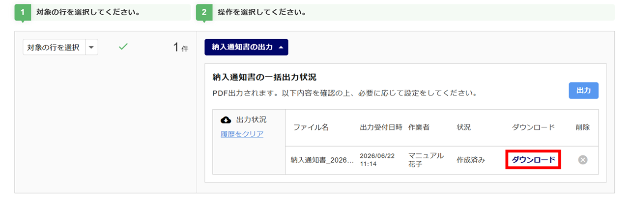Click the 履歴をクリア link
The height and width of the screenshot is (197, 629).
click(242, 134)
